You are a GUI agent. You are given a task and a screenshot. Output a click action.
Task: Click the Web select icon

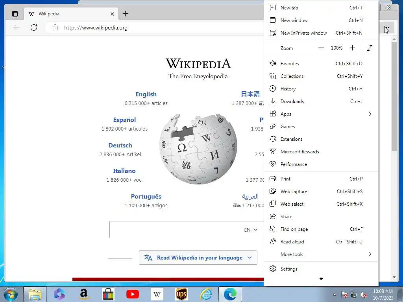(273, 204)
